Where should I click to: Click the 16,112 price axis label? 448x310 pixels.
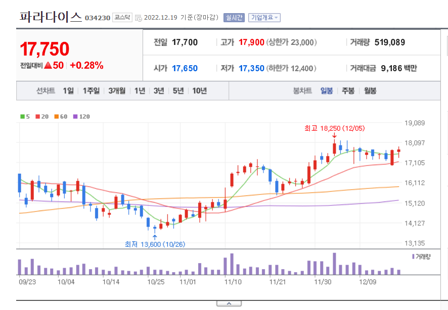(415, 183)
